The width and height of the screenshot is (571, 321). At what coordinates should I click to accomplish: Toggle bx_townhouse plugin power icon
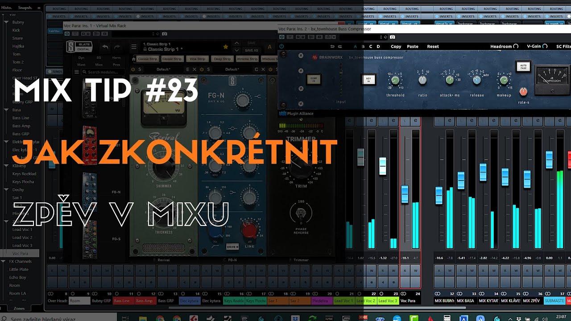pyautogui.click(x=281, y=46)
